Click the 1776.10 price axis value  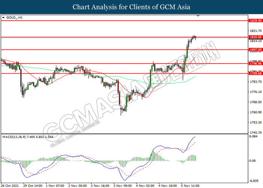(256, 92)
